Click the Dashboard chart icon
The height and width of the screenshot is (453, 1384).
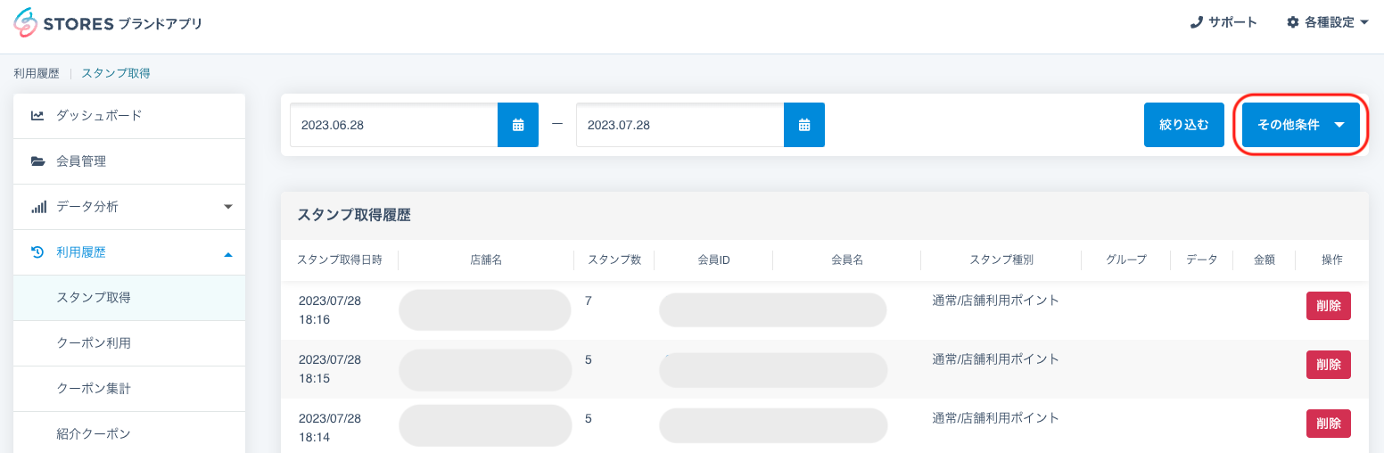tap(37, 115)
